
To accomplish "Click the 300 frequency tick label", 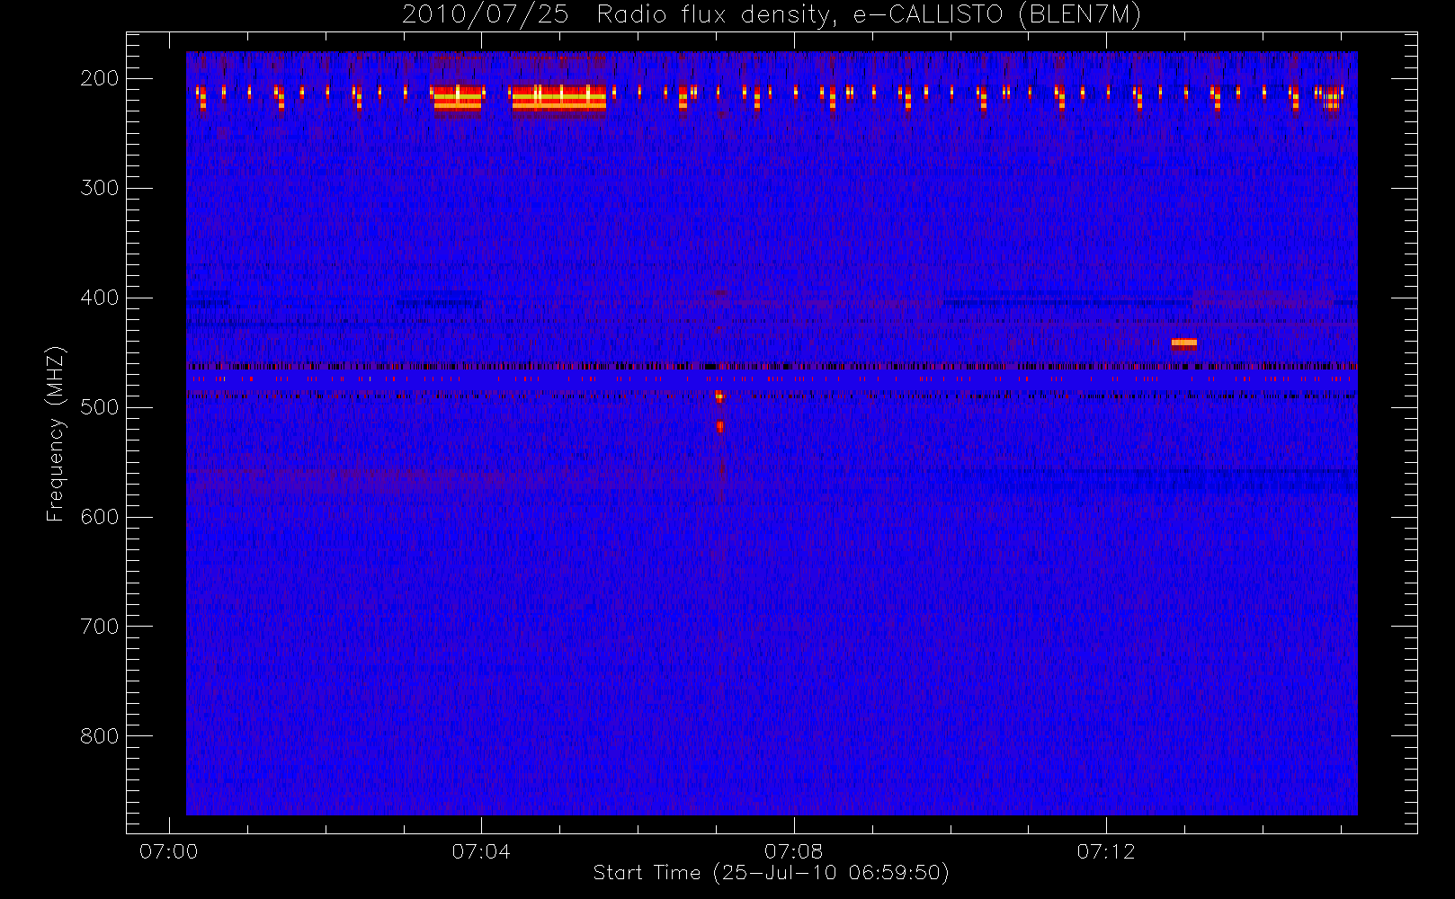I will click(x=100, y=188).
